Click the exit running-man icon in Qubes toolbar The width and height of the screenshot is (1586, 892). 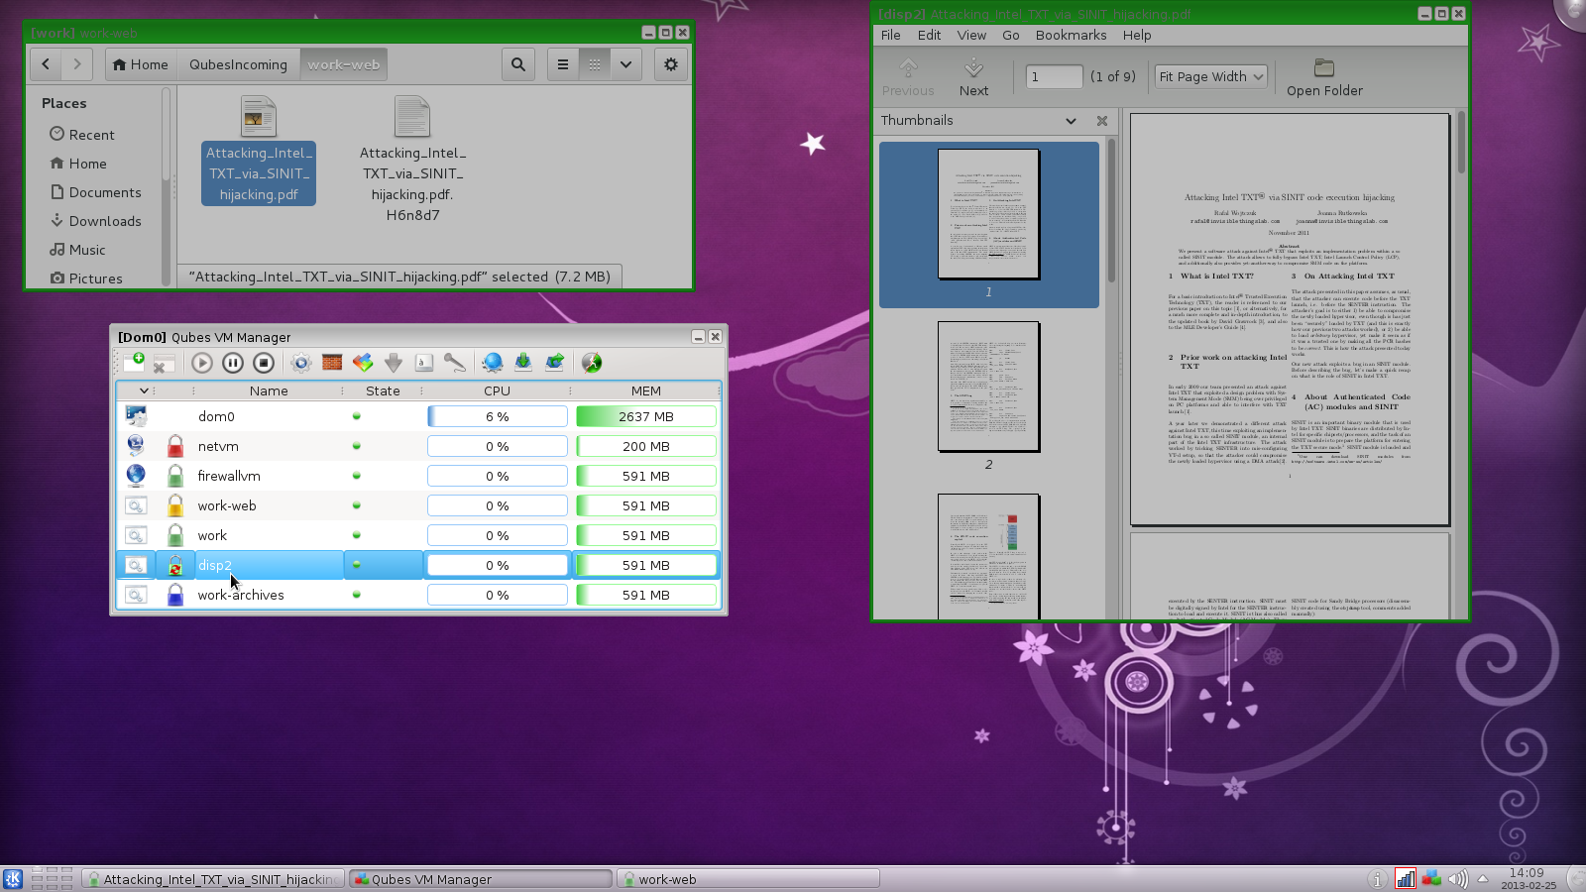[592, 363]
